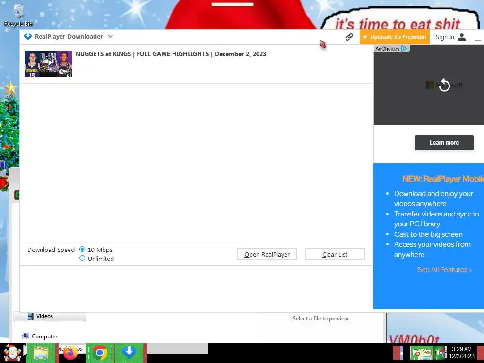Image resolution: width=484 pixels, height=363 pixels.
Task: Open Firefox from taskbar
Action: 70,353
